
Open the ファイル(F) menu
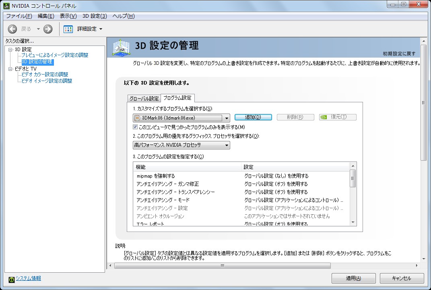coord(19,16)
